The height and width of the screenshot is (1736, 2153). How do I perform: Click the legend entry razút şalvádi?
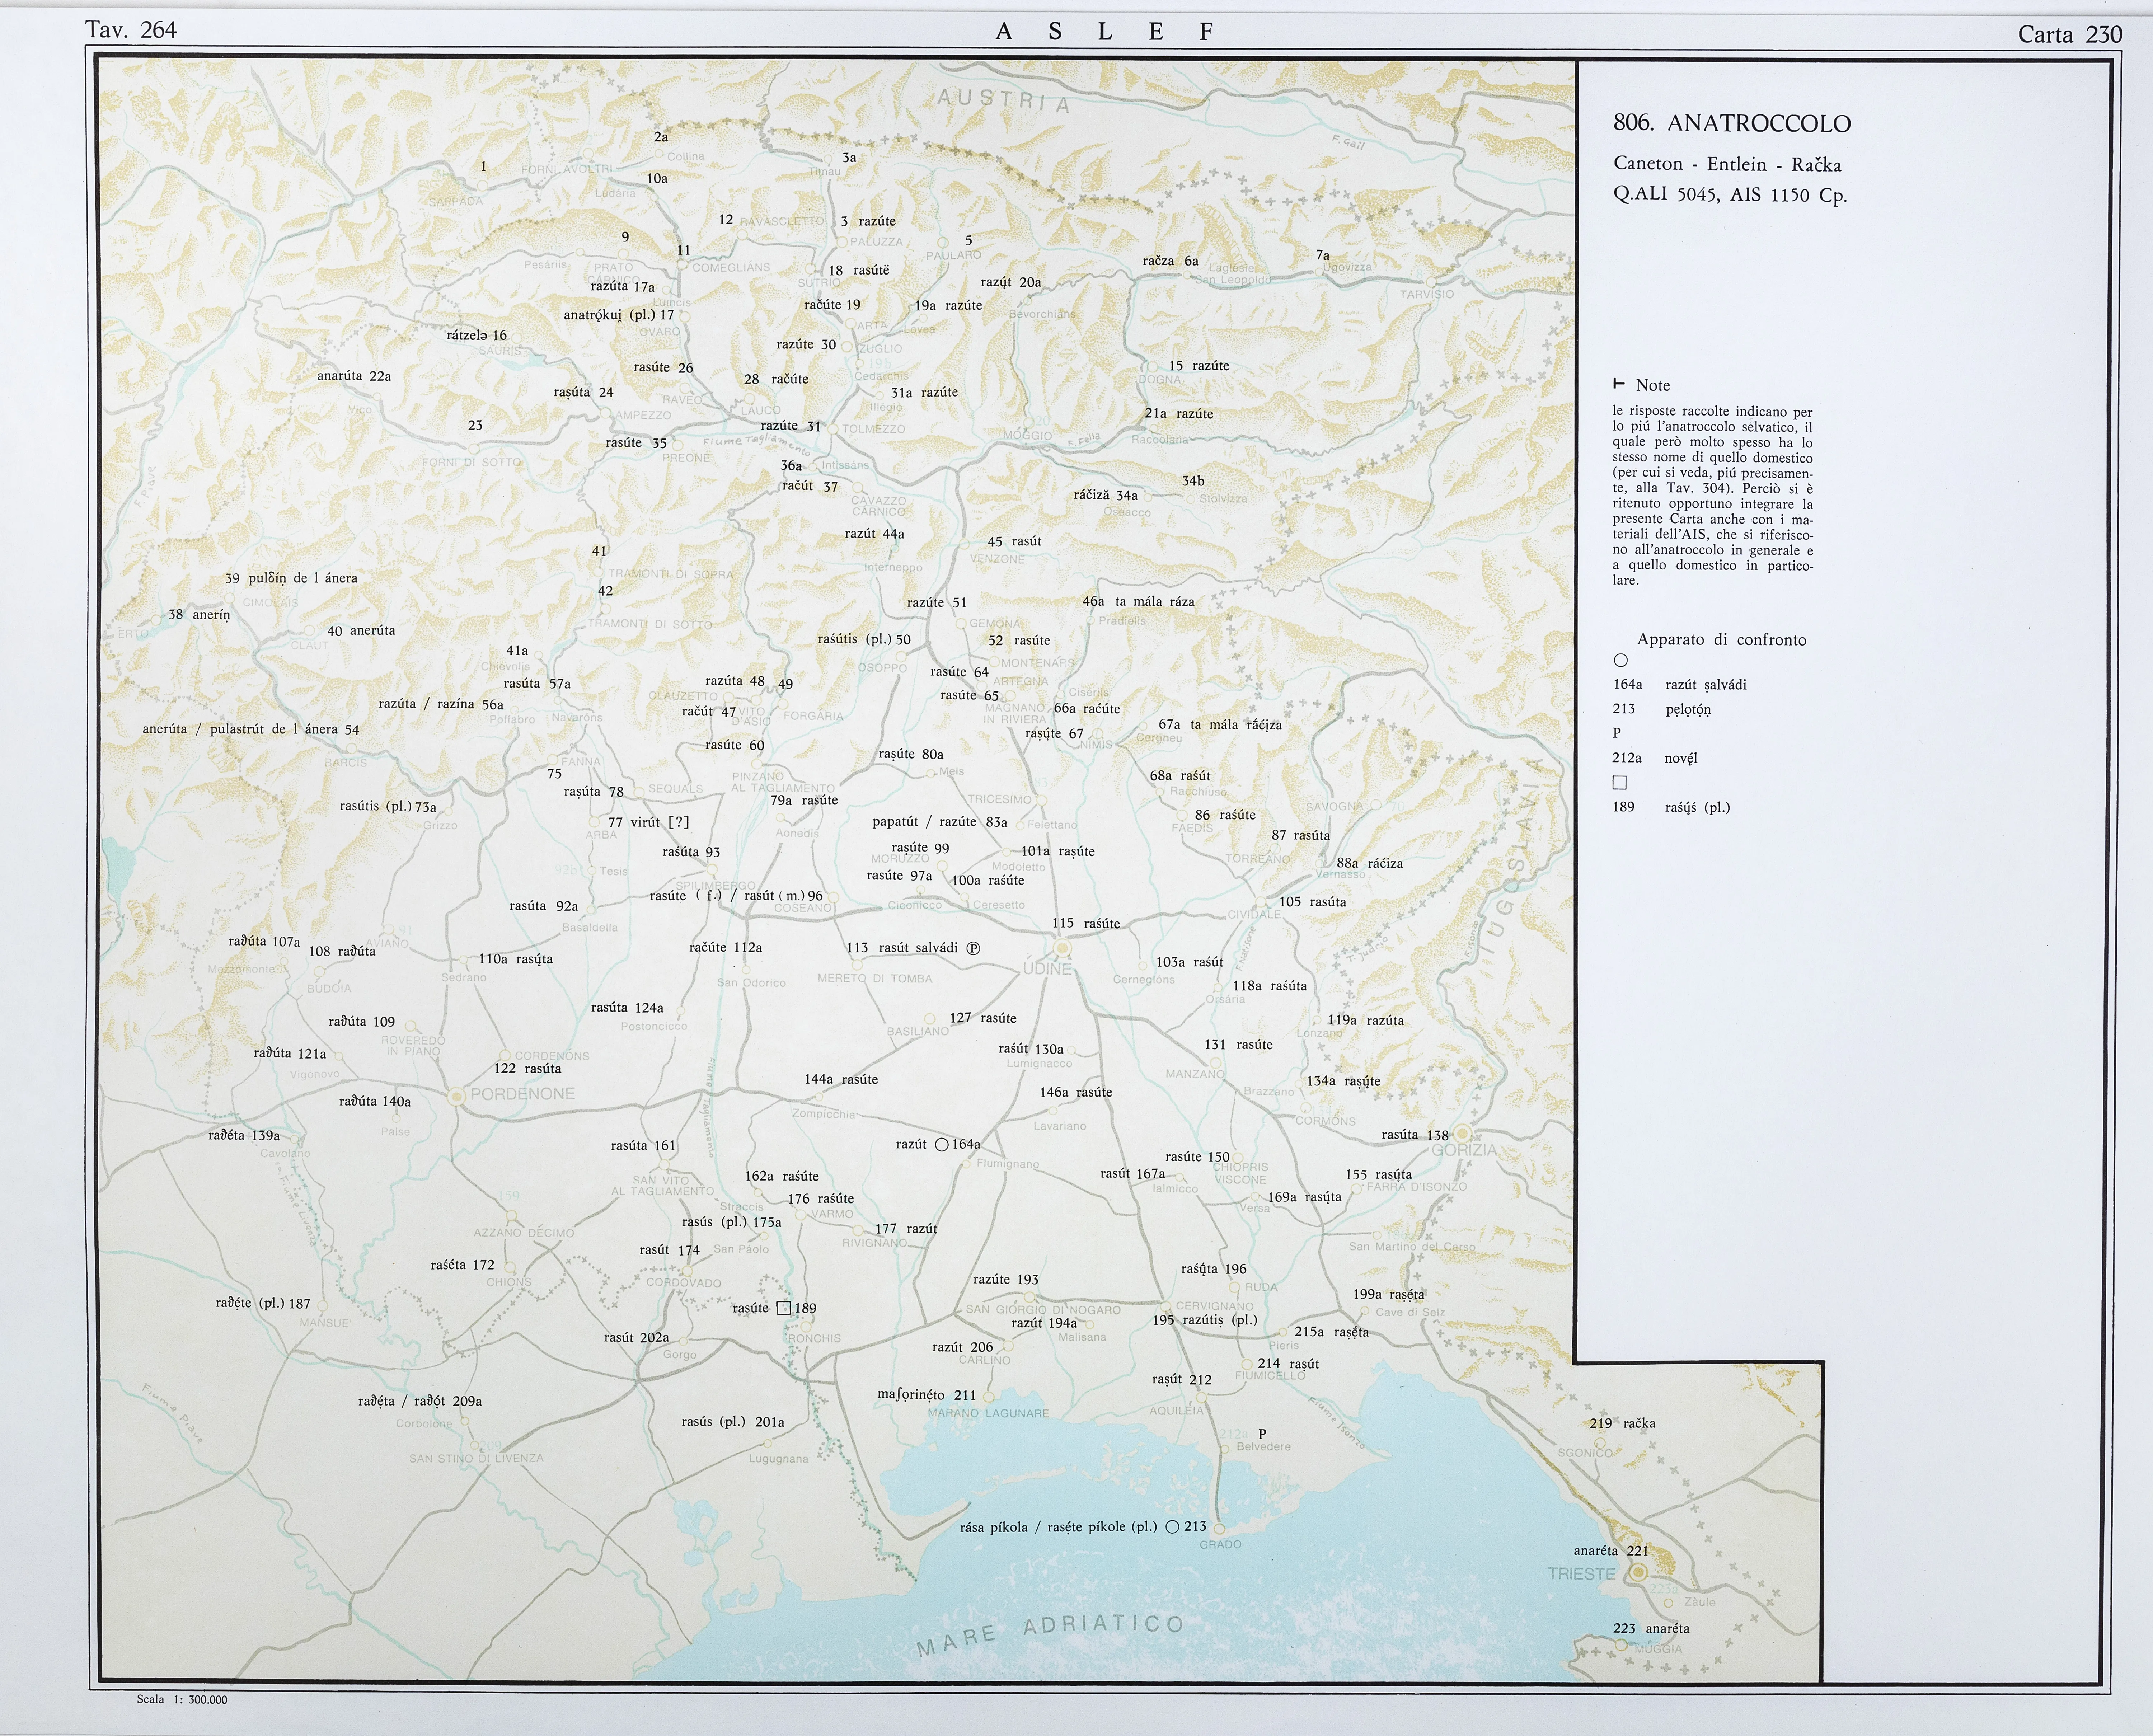point(1705,685)
